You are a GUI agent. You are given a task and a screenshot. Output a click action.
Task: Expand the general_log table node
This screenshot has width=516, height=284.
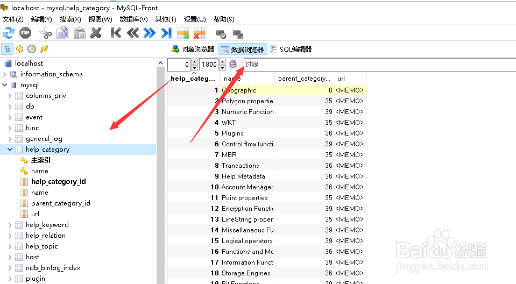(x=10, y=139)
